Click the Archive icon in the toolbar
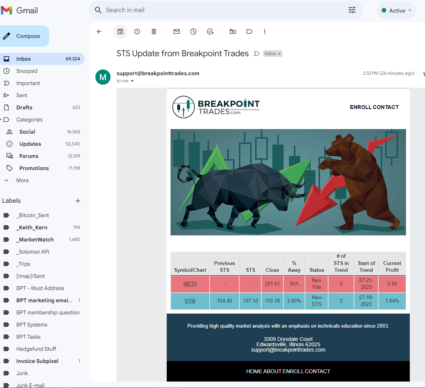 [x=120, y=32]
